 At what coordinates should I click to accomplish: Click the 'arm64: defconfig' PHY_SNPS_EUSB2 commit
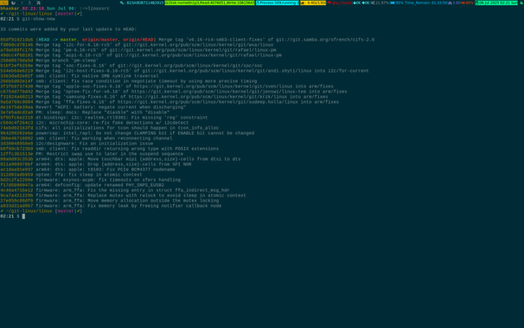pyautogui.click(x=82, y=185)
